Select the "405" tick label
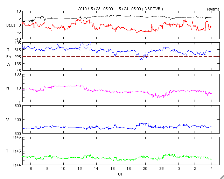 (18, 43)
